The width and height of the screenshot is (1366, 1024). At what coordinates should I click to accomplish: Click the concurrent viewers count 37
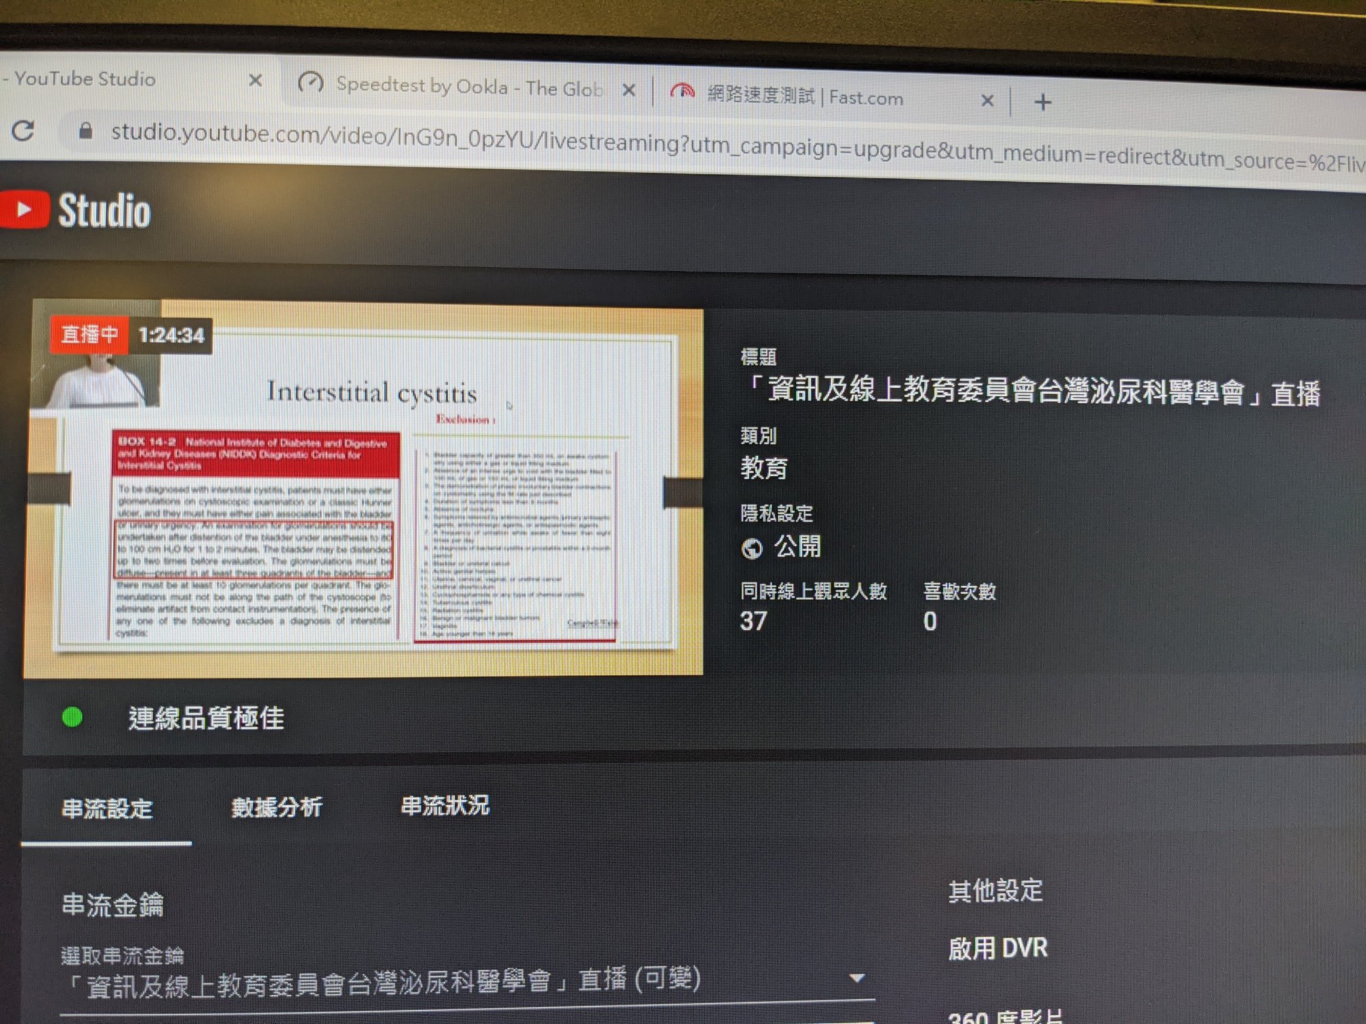[753, 621]
